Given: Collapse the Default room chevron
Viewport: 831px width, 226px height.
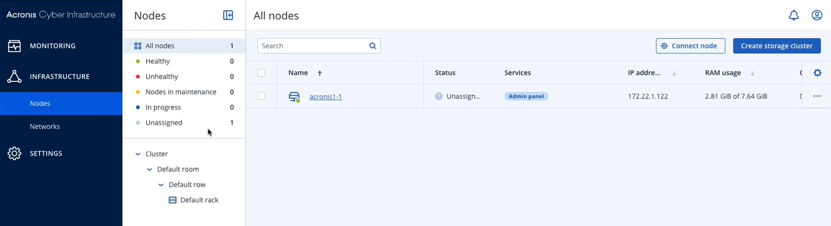Looking at the screenshot, I should click(149, 170).
